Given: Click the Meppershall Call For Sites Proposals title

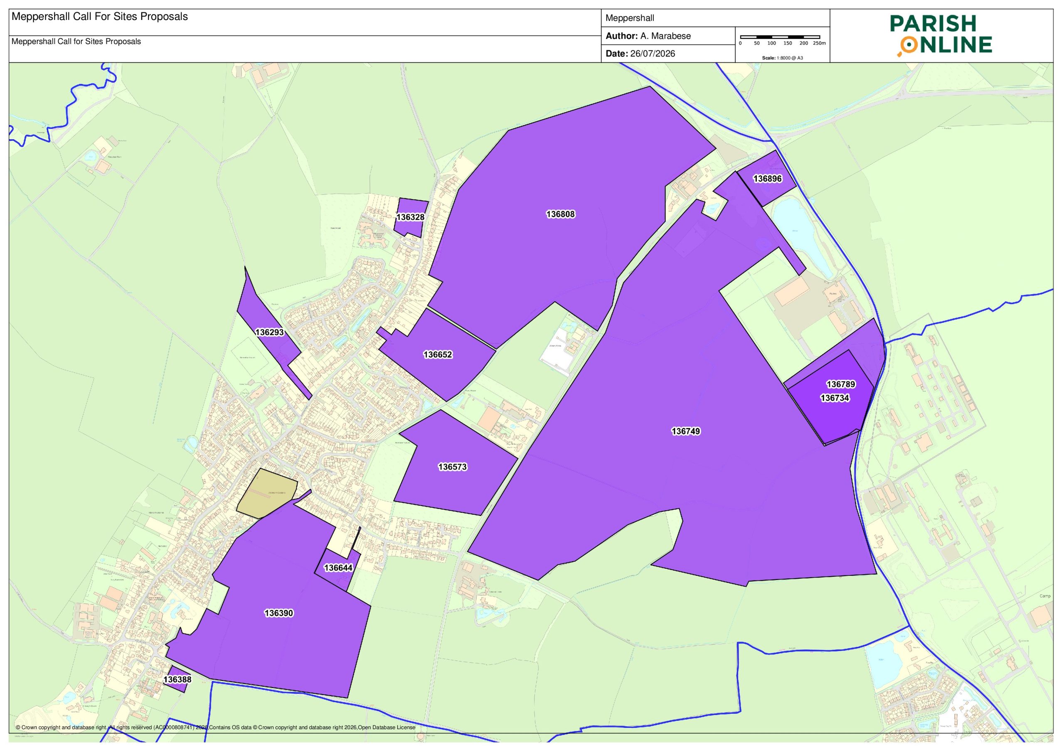Looking at the screenshot, I should (100, 17).
